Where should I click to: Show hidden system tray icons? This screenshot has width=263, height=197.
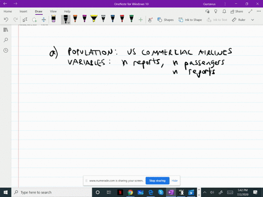205,192
